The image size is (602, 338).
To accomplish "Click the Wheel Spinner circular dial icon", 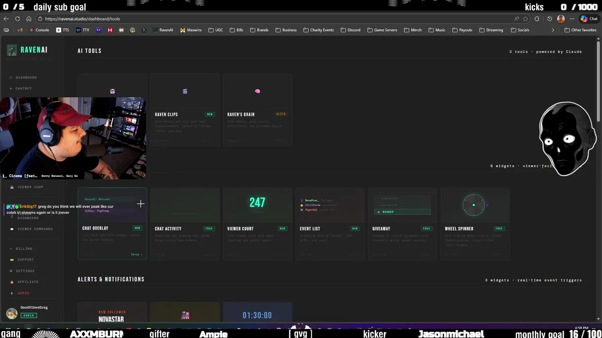I will click(x=474, y=205).
